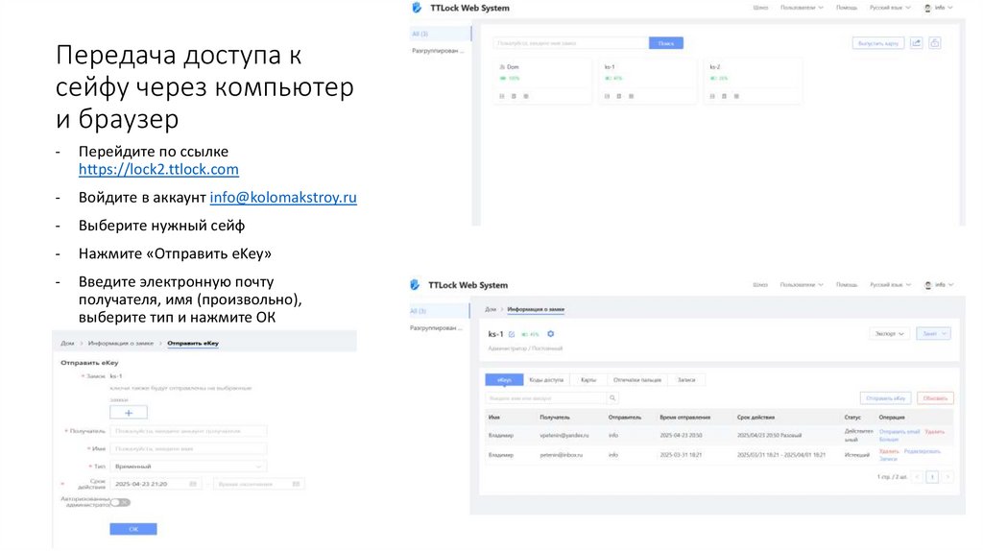The height and width of the screenshot is (551, 983).
Task: Click Отправить email link for vpetenin@yandex.ru row
Action: click(899, 431)
